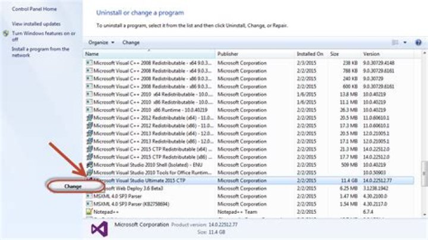428x240 pixels.
Task: Click the 13.8 MB size cell
Action: pos(348,94)
